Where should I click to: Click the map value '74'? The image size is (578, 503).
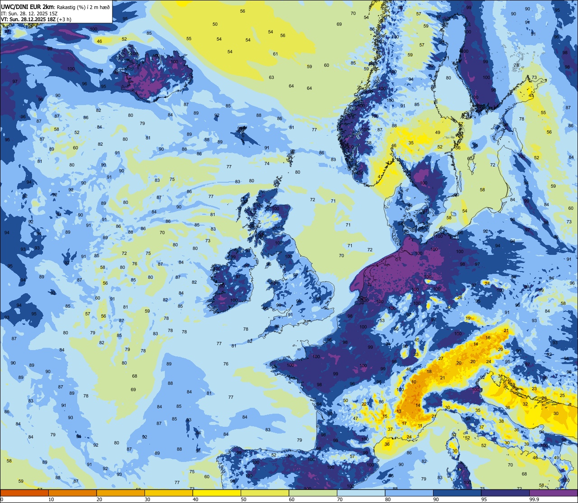(x=267, y=163)
